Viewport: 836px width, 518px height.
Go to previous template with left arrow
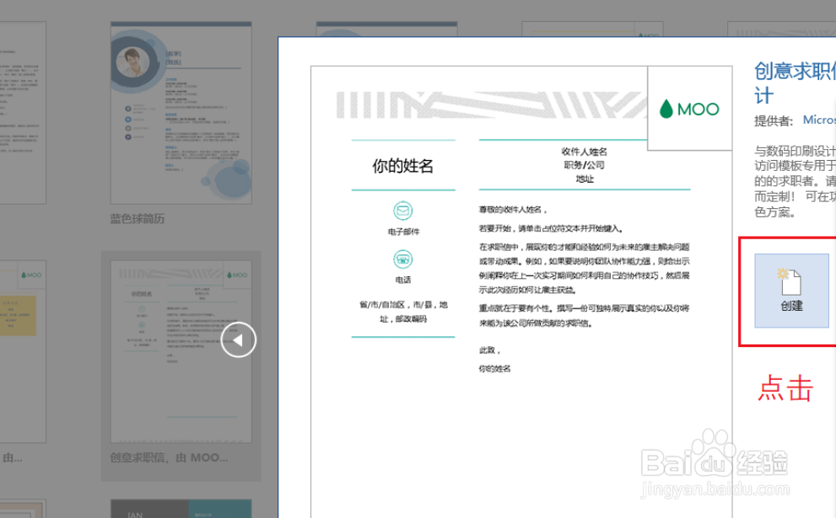point(239,339)
